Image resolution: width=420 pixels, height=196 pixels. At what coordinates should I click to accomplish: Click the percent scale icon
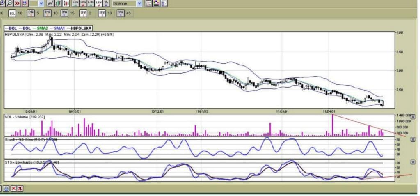coord(106,3)
